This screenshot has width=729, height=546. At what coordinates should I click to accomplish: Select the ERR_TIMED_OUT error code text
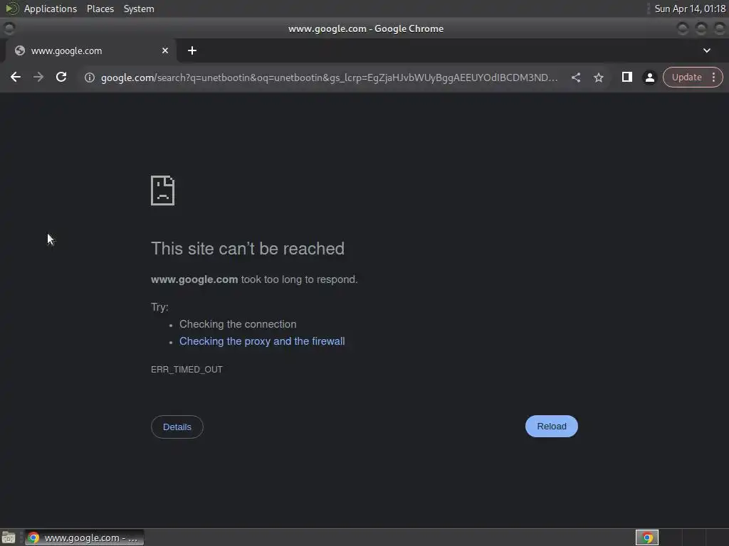click(x=187, y=370)
